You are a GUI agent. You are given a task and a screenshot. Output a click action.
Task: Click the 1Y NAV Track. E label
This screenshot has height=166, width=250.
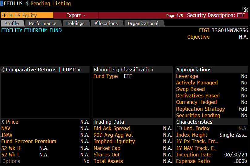pyautogui.click(x=197, y=148)
